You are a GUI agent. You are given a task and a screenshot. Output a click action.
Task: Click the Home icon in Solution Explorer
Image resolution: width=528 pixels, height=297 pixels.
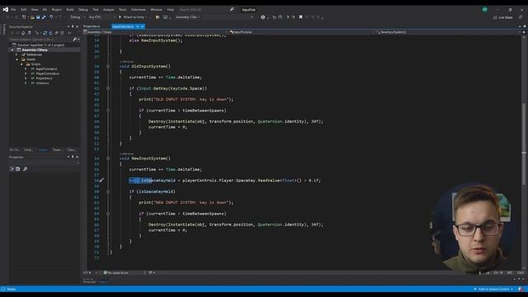point(23,33)
